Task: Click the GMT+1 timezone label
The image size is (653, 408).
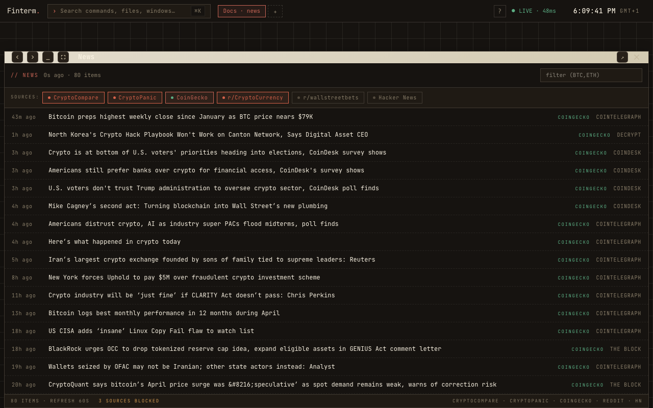Action: point(630,11)
